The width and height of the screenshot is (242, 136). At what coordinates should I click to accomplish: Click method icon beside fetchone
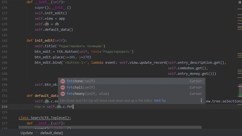click(x=63, y=81)
